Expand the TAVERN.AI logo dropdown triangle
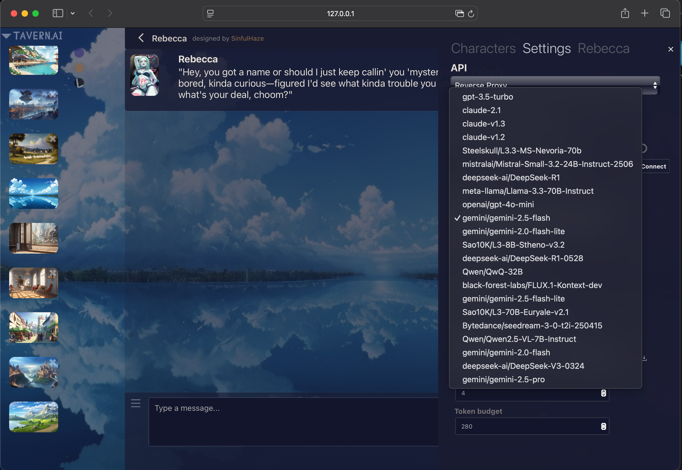Image resolution: width=682 pixels, height=470 pixels. 6,35
